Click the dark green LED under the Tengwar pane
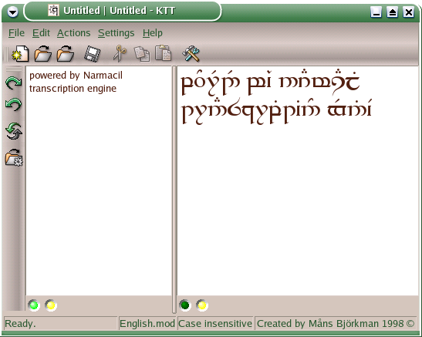This screenshot has width=422, height=337. (185, 305)
